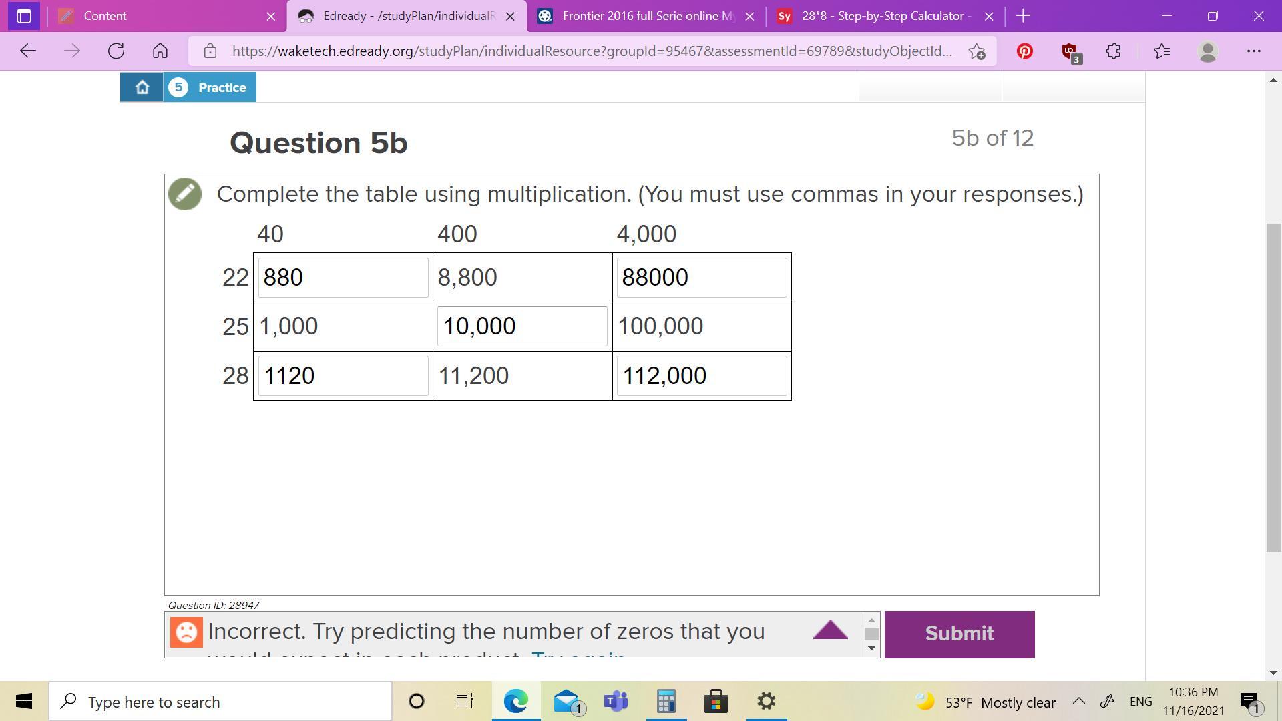Expand the feedback message with purple triangle
The height and width of the screenshot is (721, 1282).
click(x=830, y=630)
